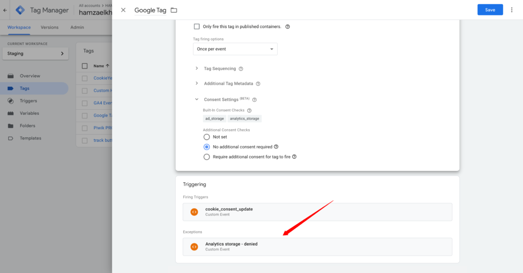The image size is (523, 273).
Task: Open the three-dot more options menu
Action: pyautogui.click(x=512, y=10)
